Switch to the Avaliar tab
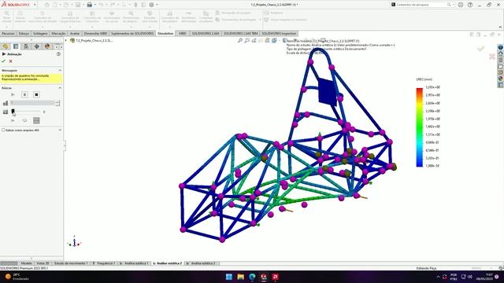This screenshot has width=504, height=283. [x=75, y=33]
